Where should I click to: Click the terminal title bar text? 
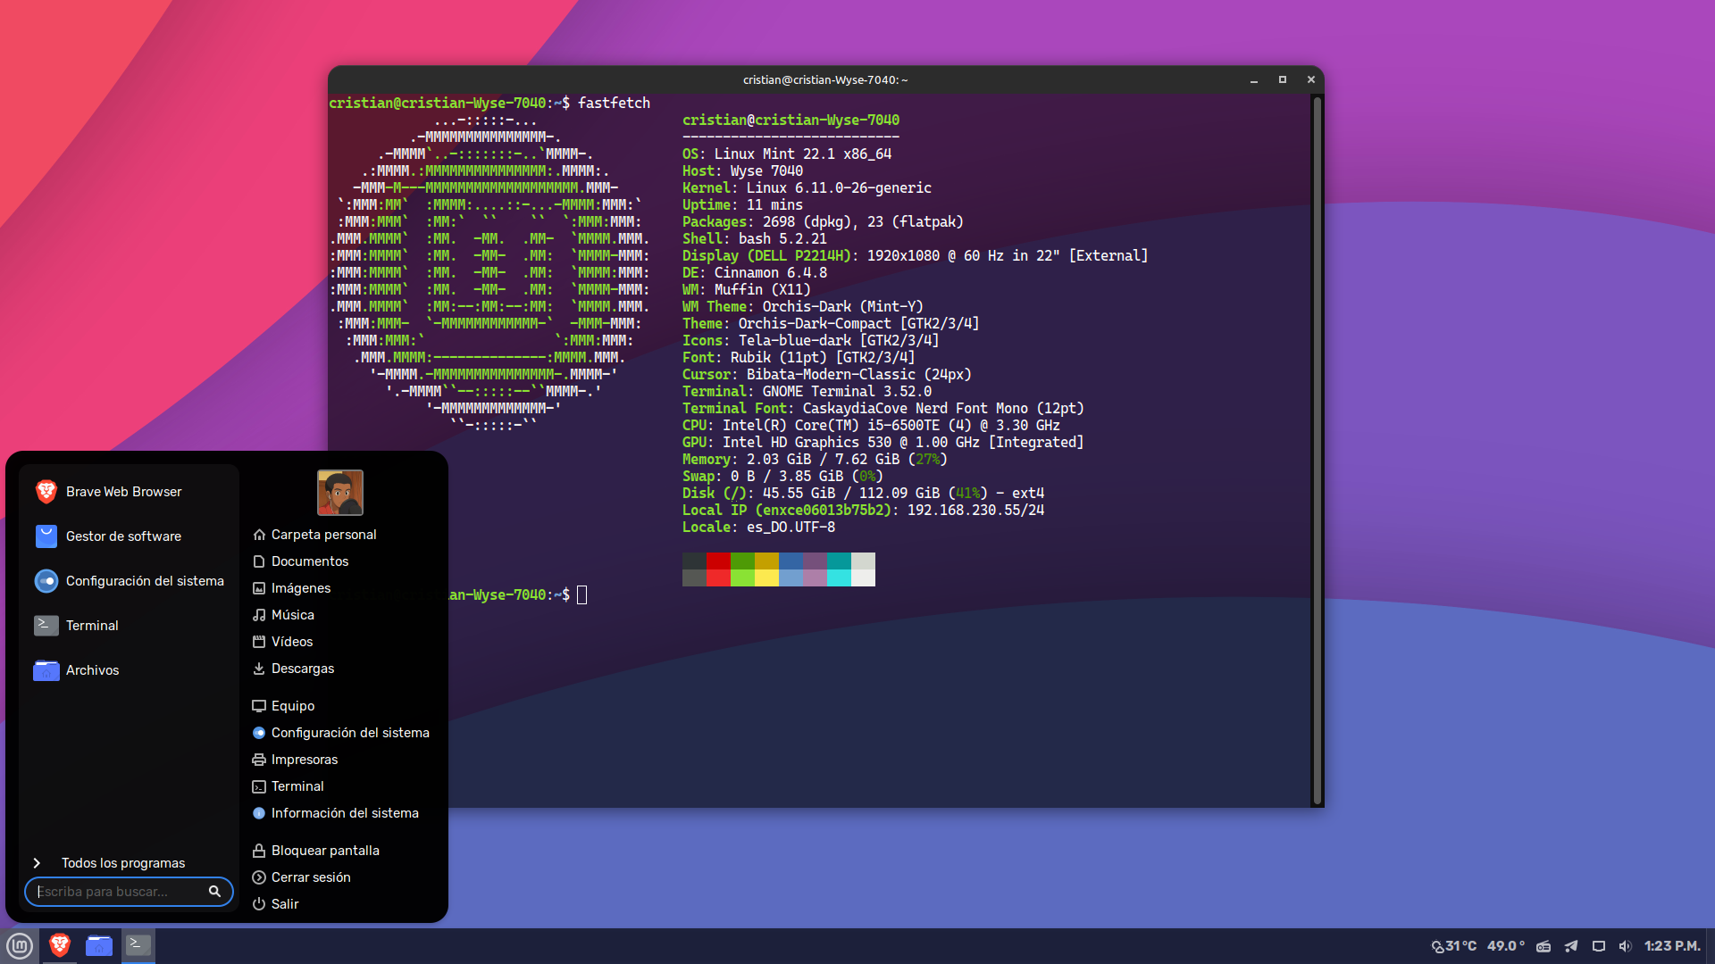(x=825, y=80)
